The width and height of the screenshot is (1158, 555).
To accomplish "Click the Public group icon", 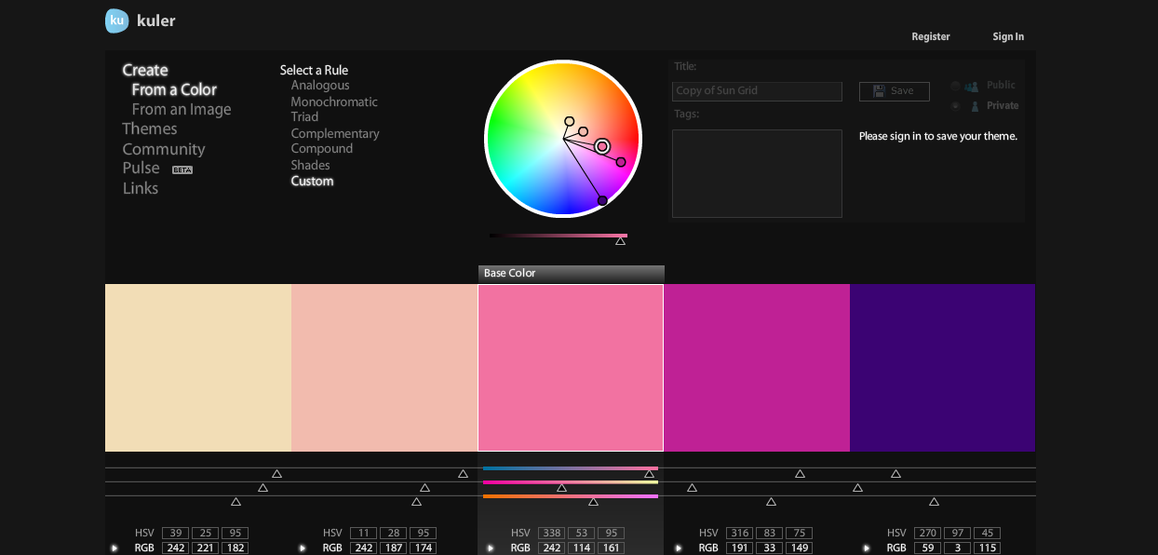I will tap(972, 86).
